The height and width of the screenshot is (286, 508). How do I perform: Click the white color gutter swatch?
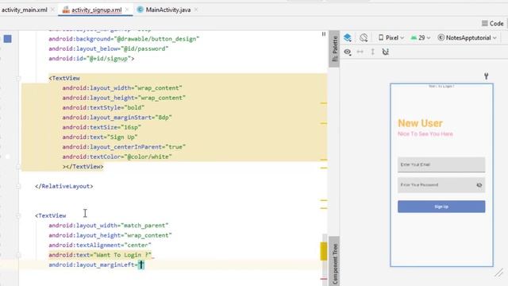7,157
